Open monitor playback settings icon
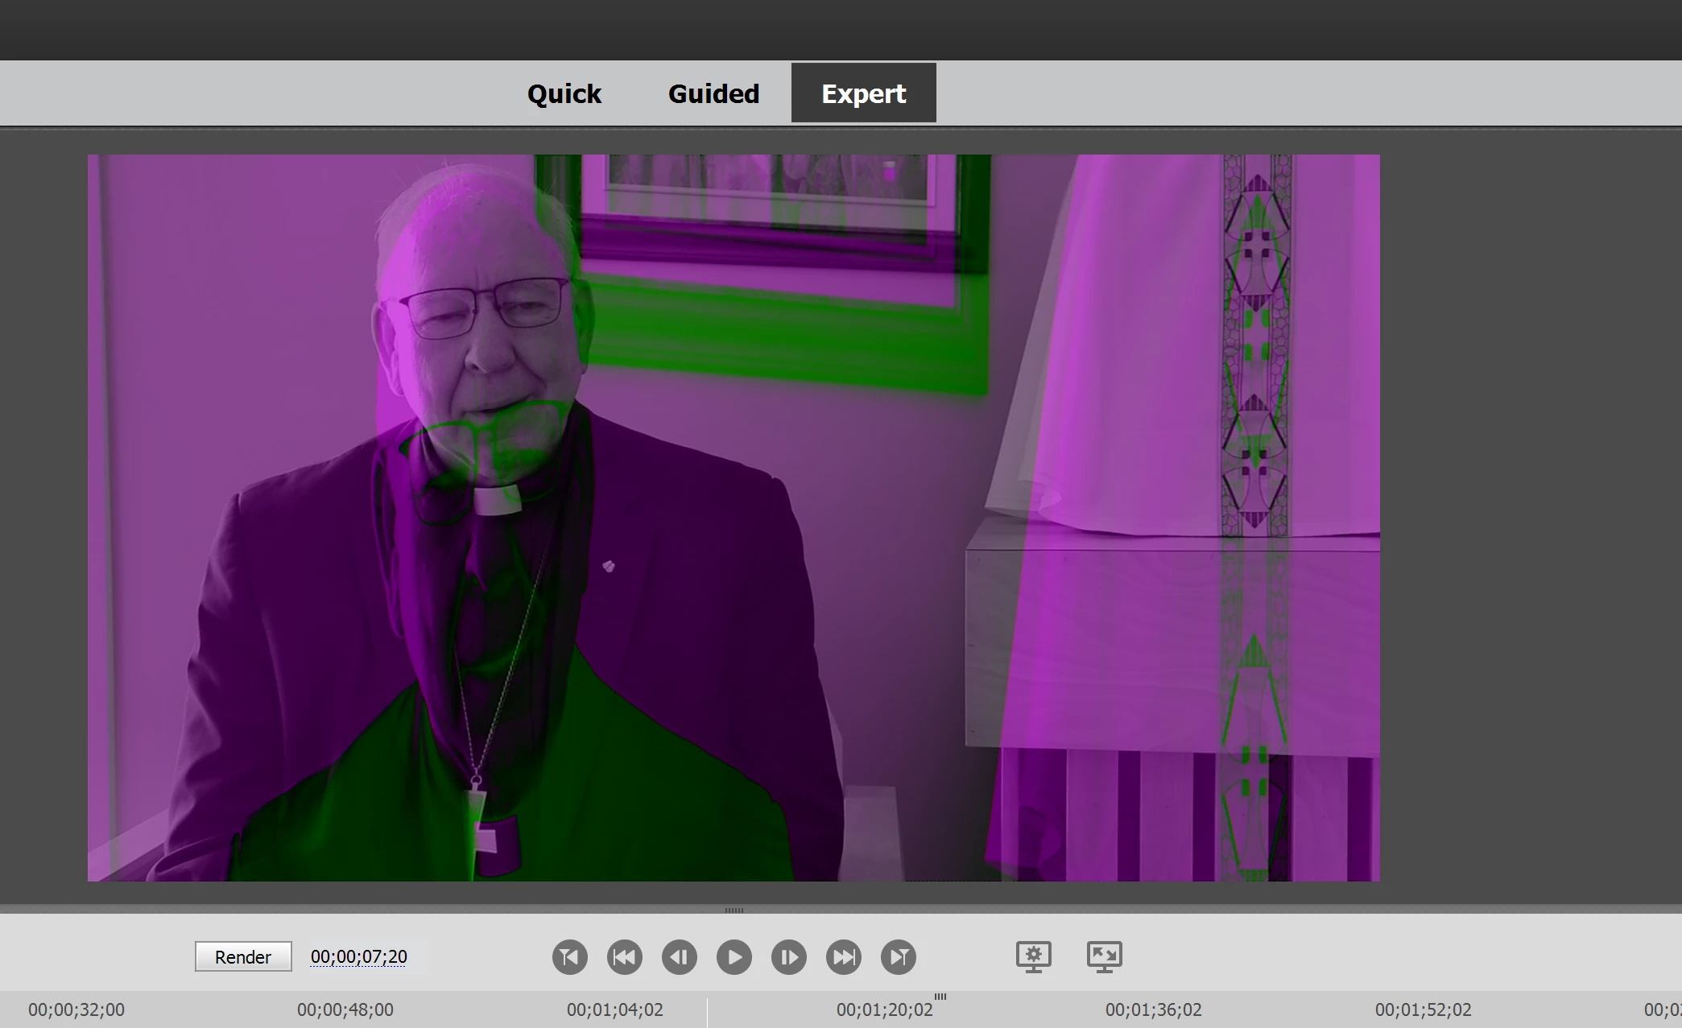 coord(1034,956)
